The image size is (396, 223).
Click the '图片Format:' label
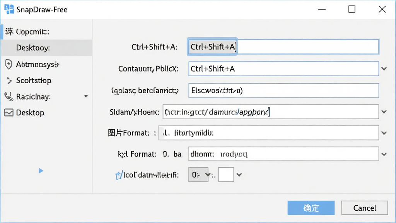point(128,133)
